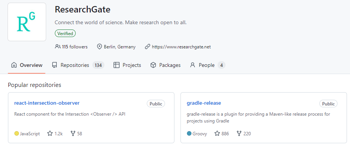Open the Repositories tab
This screenshot has width=350, height=147.
[x=78, y=65]
